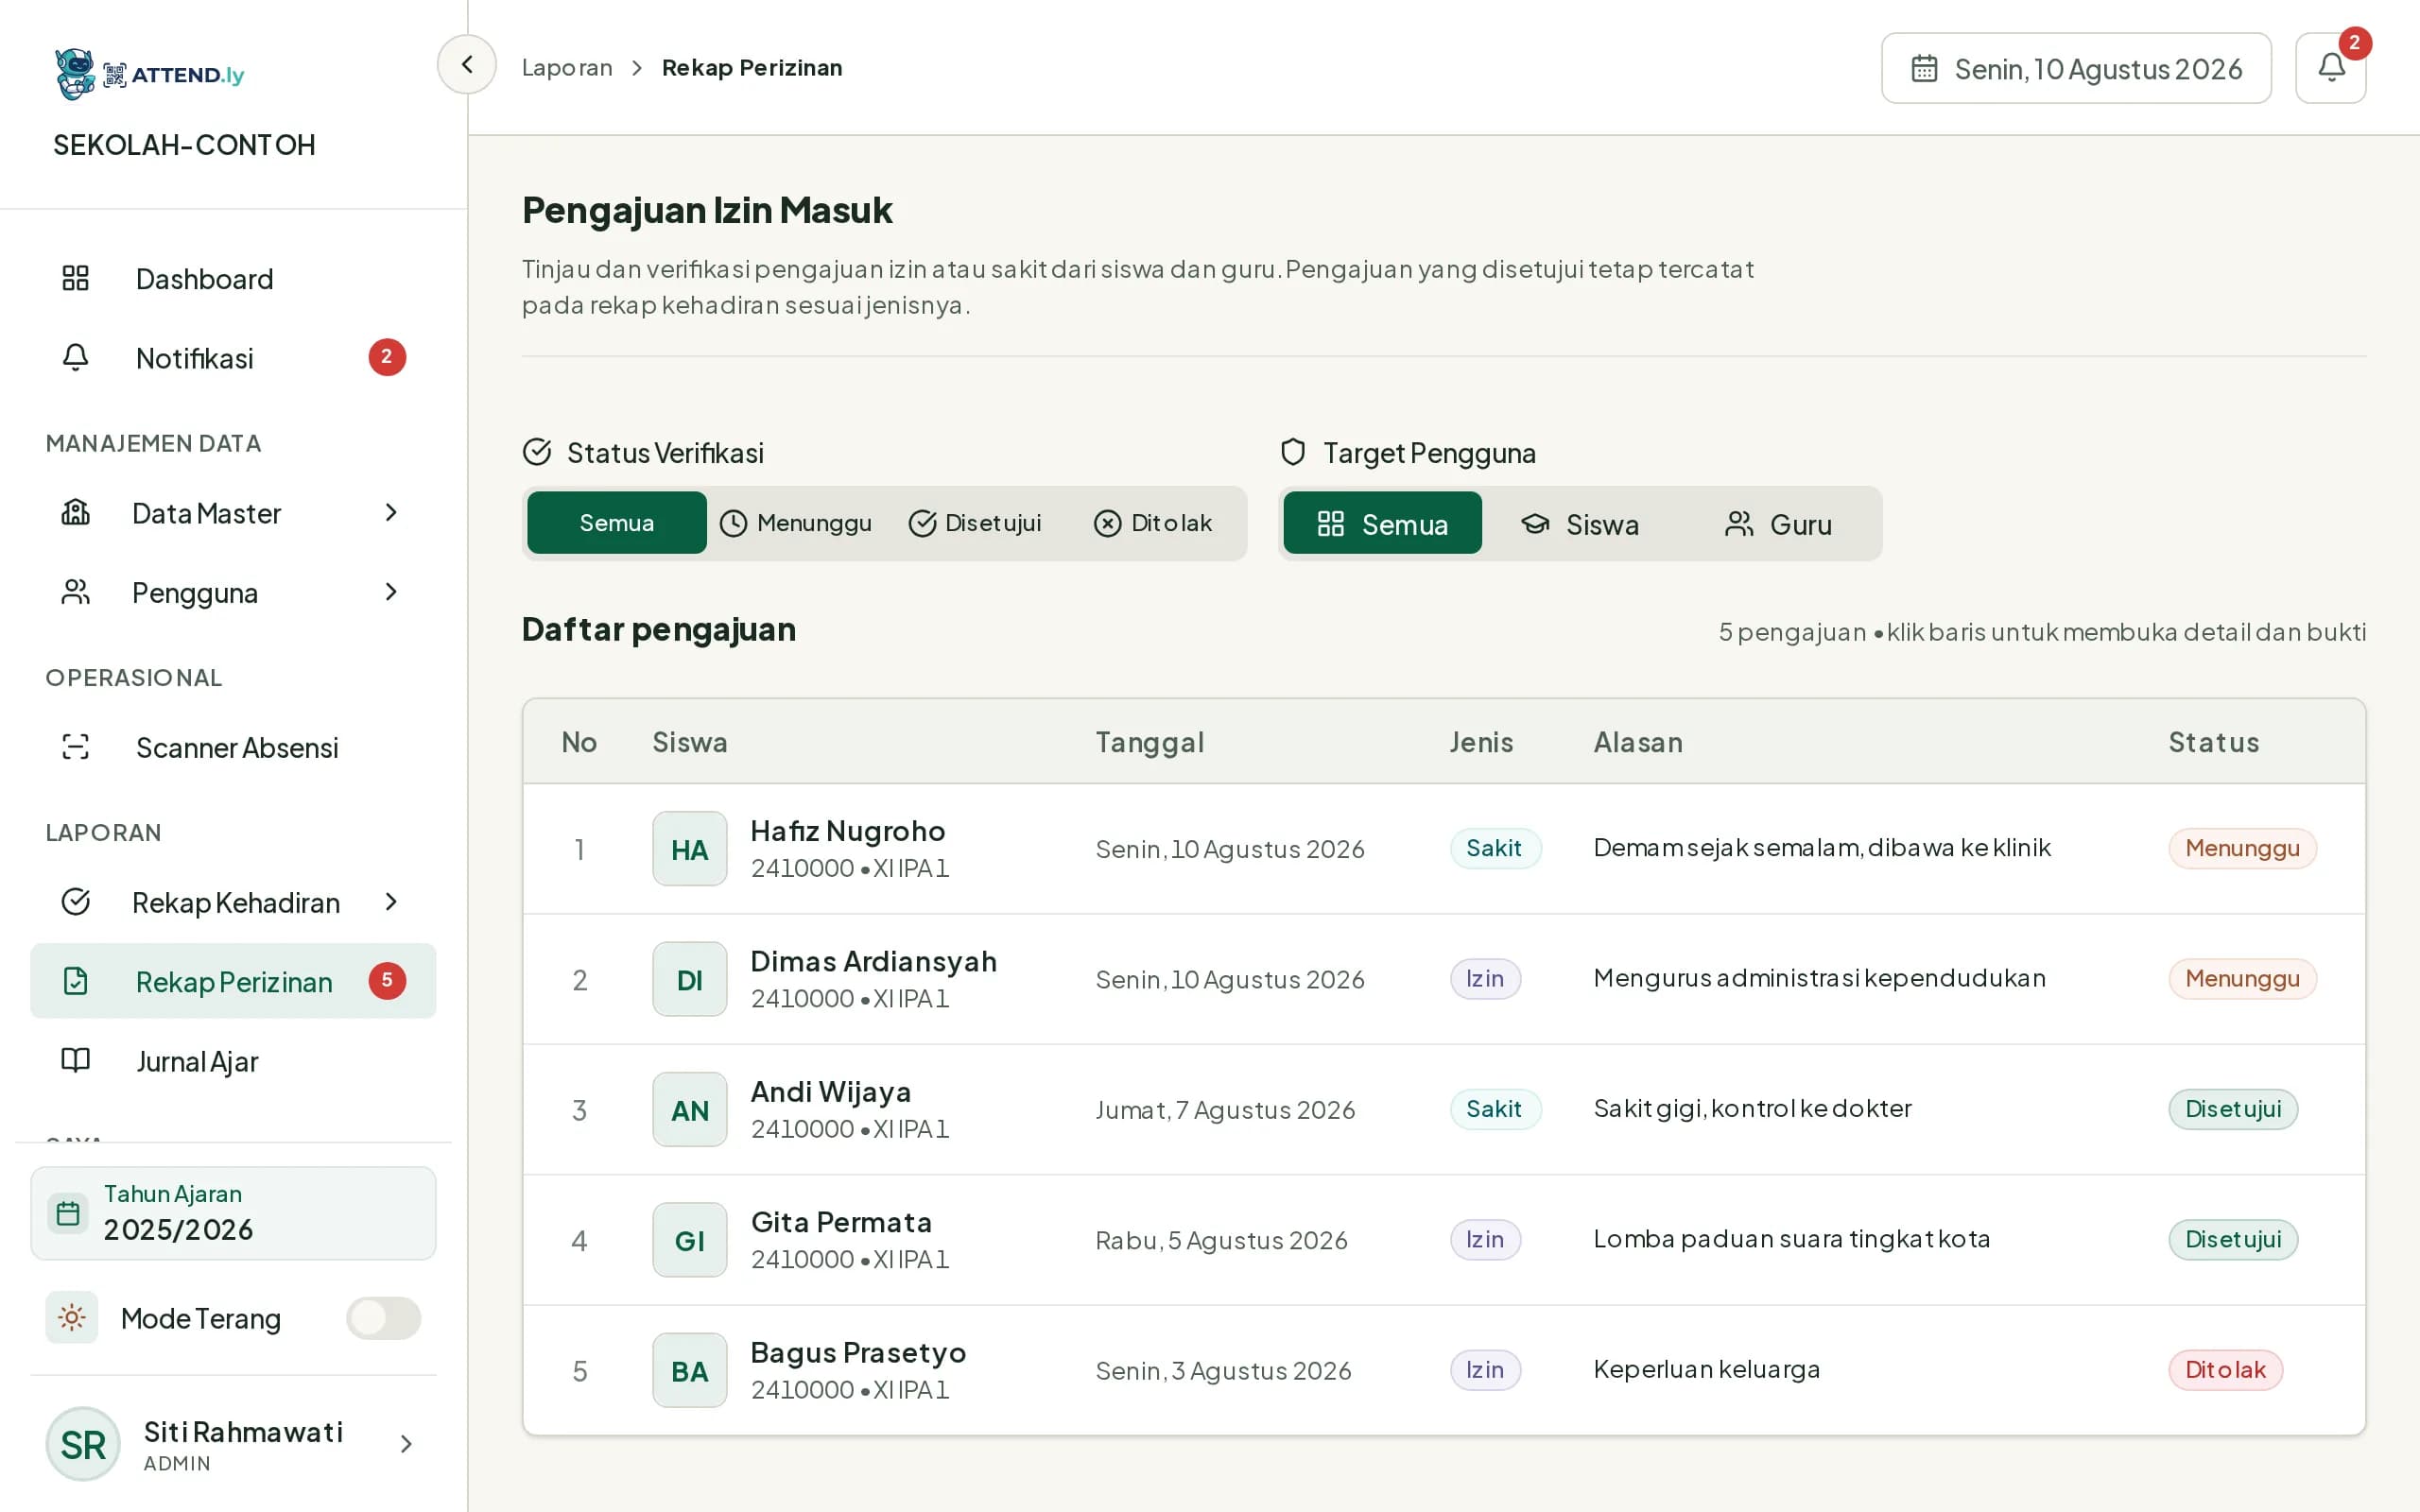Click the red 5 badge on Rekap Perizinan
The image size is (2420, 1512).
tap(387, 980)
